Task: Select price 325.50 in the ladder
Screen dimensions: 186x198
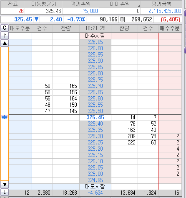Action: tap(95, 111)
